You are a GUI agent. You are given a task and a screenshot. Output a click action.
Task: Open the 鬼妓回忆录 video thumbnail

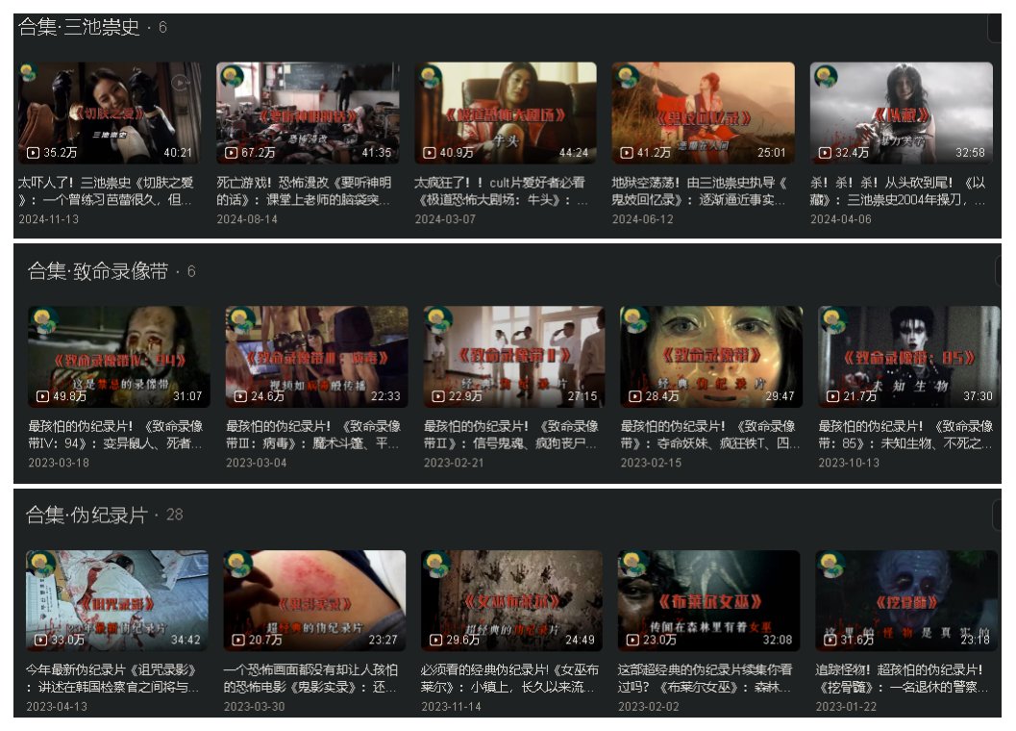point(703,113)
